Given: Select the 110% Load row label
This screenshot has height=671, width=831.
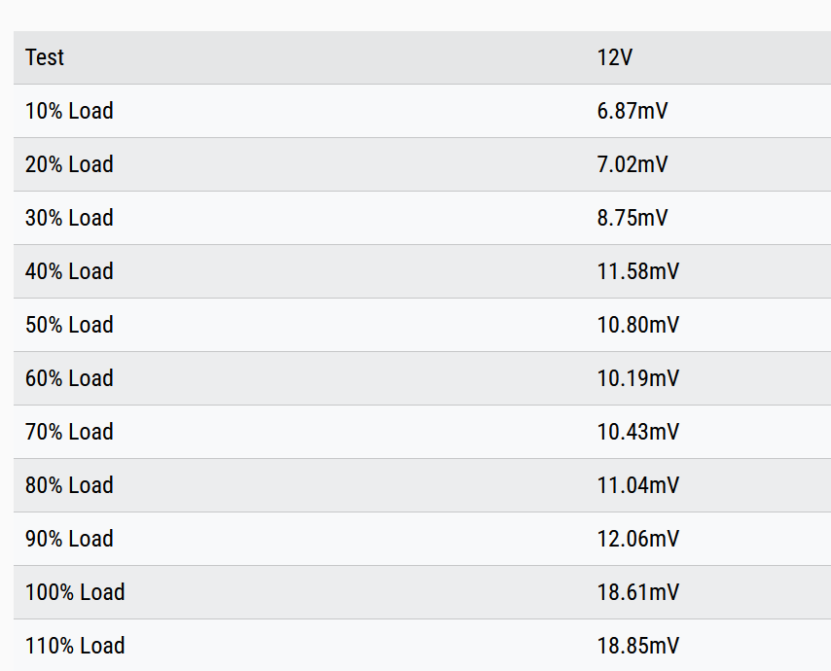Looking at the screenshot, I should point(75,646).
